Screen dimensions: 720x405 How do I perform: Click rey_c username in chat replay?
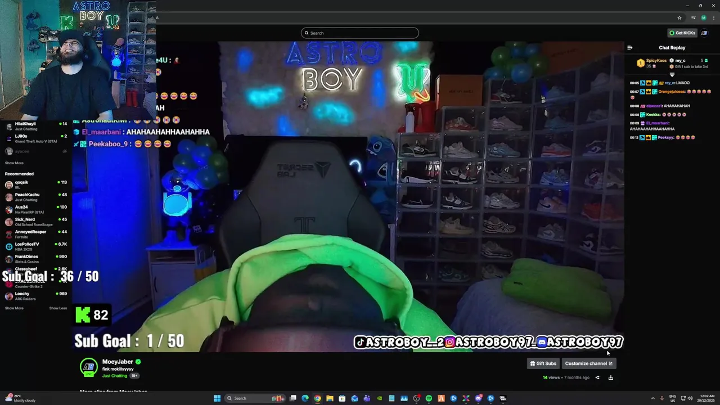(670, 83)
